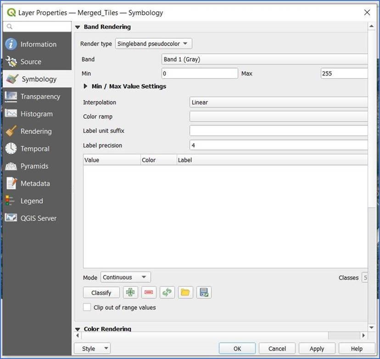This screenshot has width=380, height=359.
Task: Open the Band selection dropdown
Action: tap(265, 59)
